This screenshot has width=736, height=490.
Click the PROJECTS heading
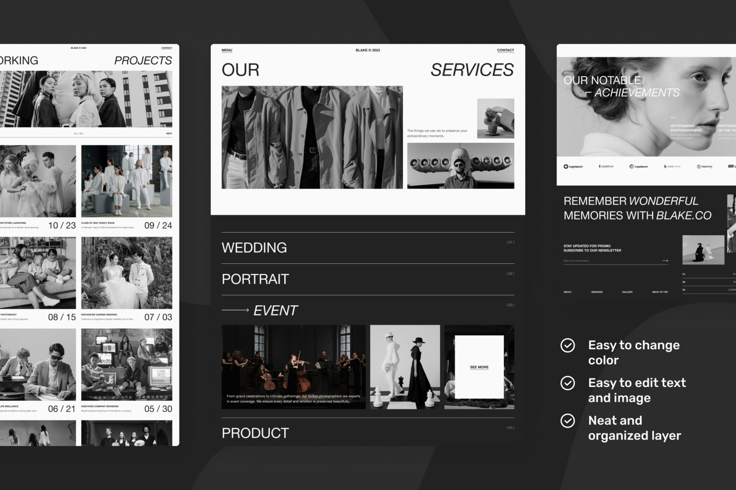point(143,60)
